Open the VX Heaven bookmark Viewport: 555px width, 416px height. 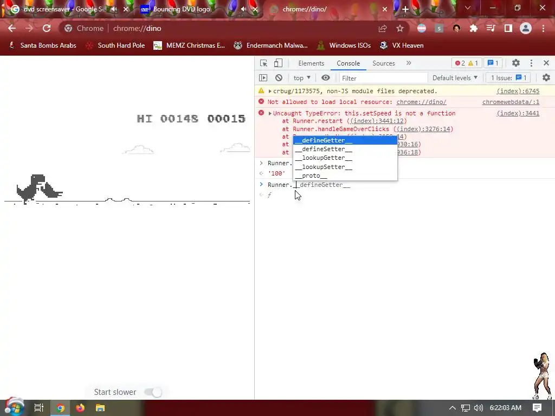tap(402, 45)
